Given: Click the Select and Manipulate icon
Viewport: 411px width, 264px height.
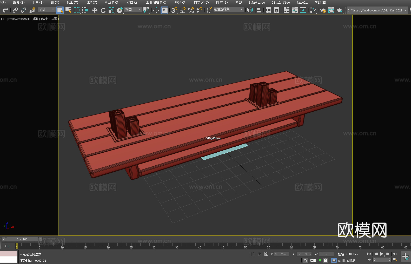Looking at the screenshot, I should tap(156, 10).
